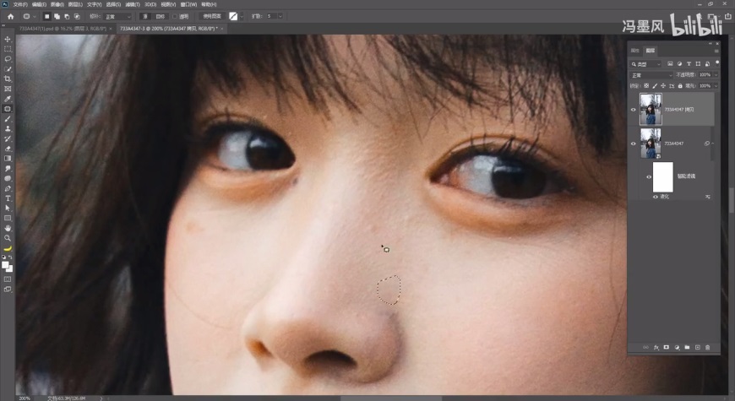
Task: Hide the 液化 smart filter
Action: 655,197
